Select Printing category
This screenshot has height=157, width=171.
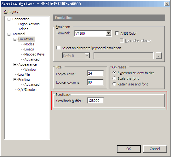click(x=24, y=79)
